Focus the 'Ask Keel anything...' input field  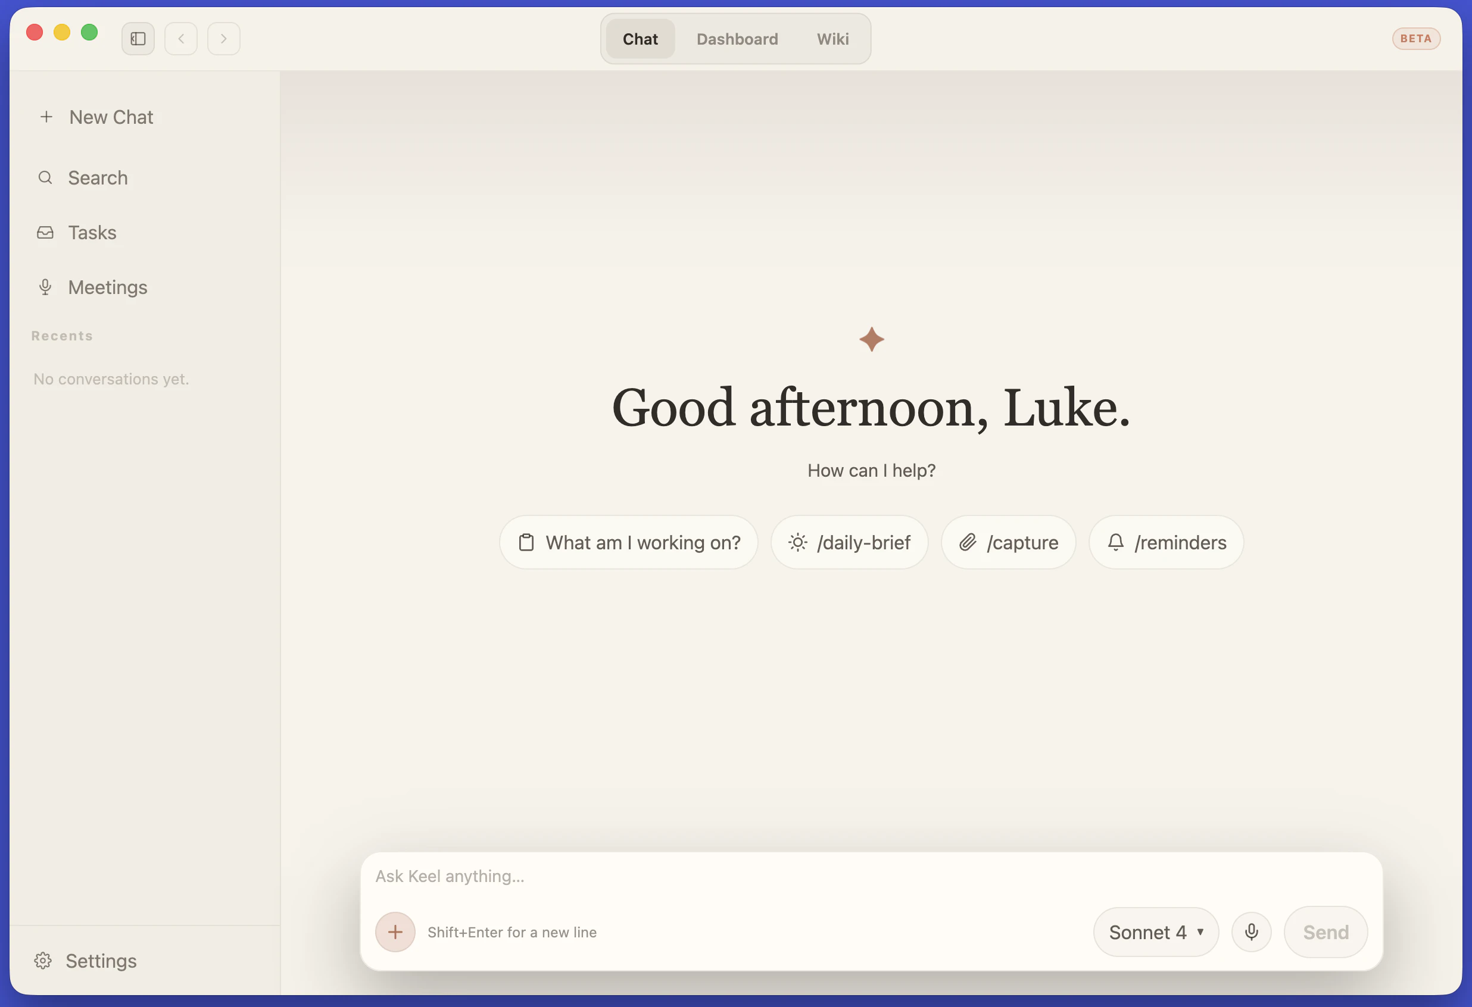872,876
